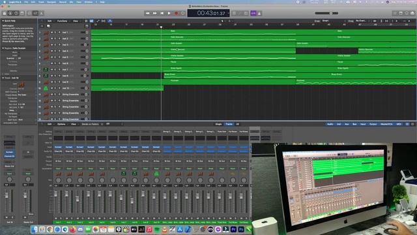Collapse the Region Cello Sustain inspector section
Screen dimensions: 417x235
[3, 48]
